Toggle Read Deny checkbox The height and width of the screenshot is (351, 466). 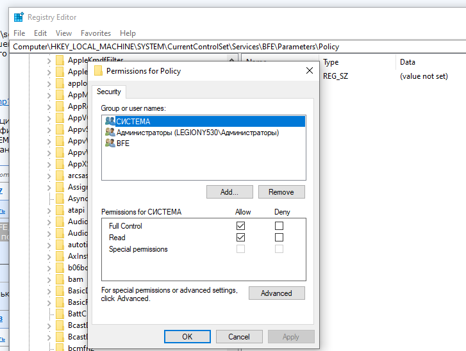tap(279, 237)
